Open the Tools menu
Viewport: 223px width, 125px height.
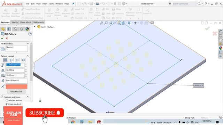(x=51, y=4)
